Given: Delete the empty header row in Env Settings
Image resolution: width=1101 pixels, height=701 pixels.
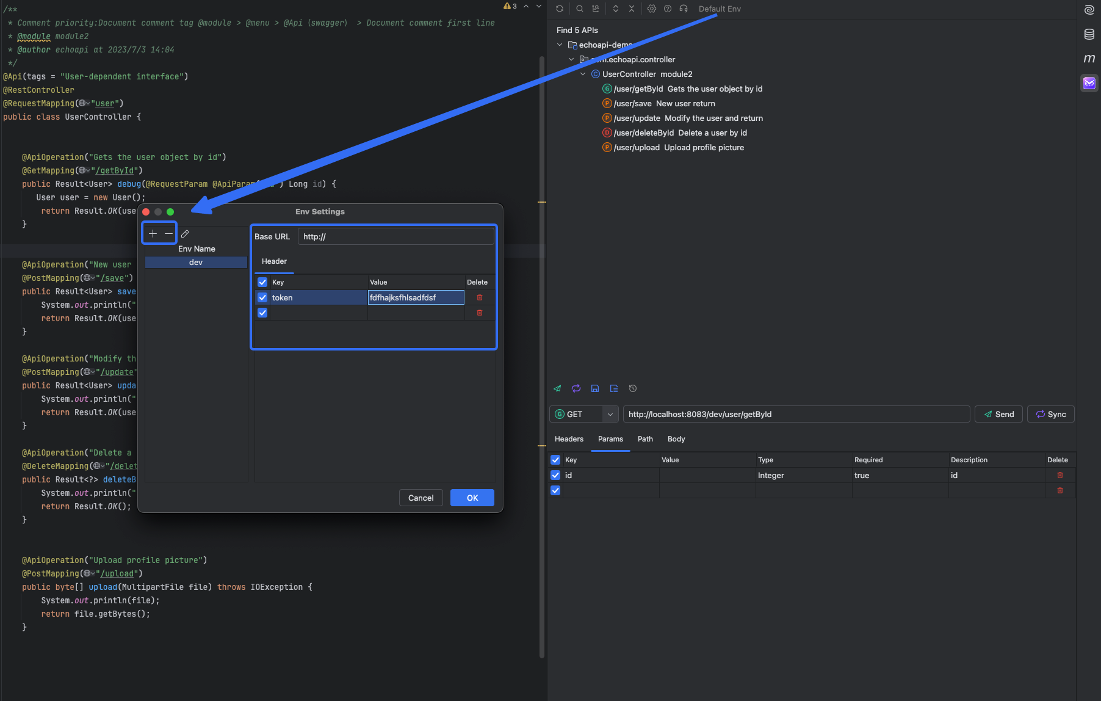Looking at the screenshot, I should coord(480,313).
